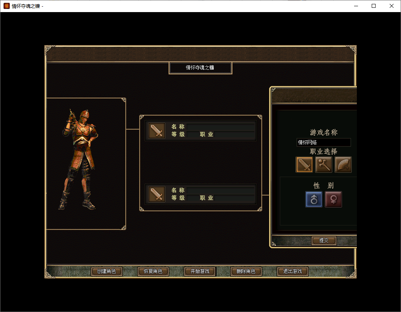
Task: Select the warrior sword class icon
Action: pyautogui.click(x=304, y=164)
